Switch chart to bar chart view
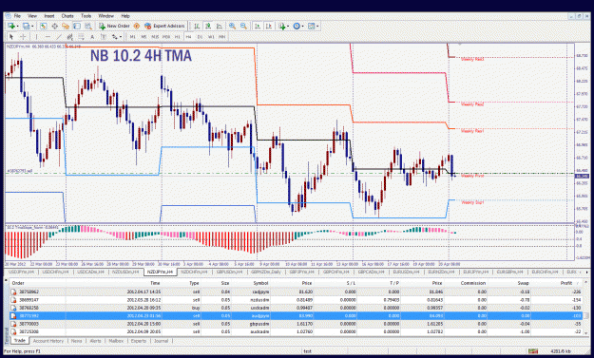Viewport: 594px width, 358px height. pyautogui.click(x=197, y=26)
